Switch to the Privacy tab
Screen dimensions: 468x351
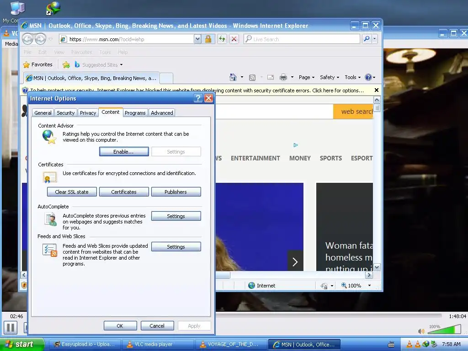[x=88, y=113]
